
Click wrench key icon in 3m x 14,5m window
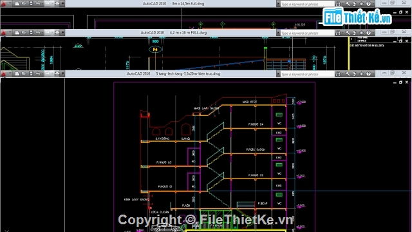(348, 4)
